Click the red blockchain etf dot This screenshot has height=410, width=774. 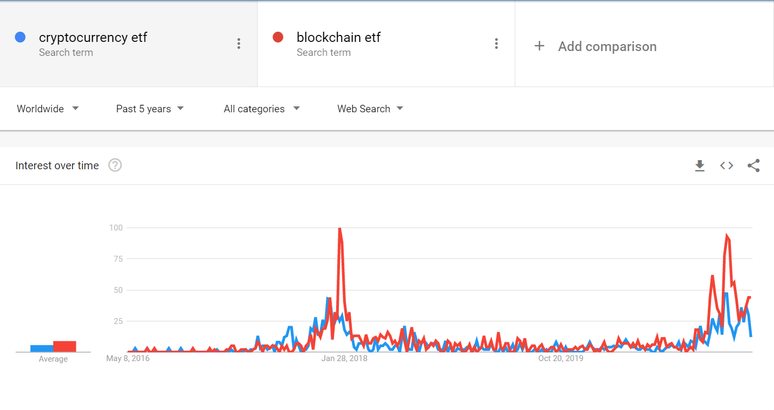pyautogui.click(x=278, y=37)
